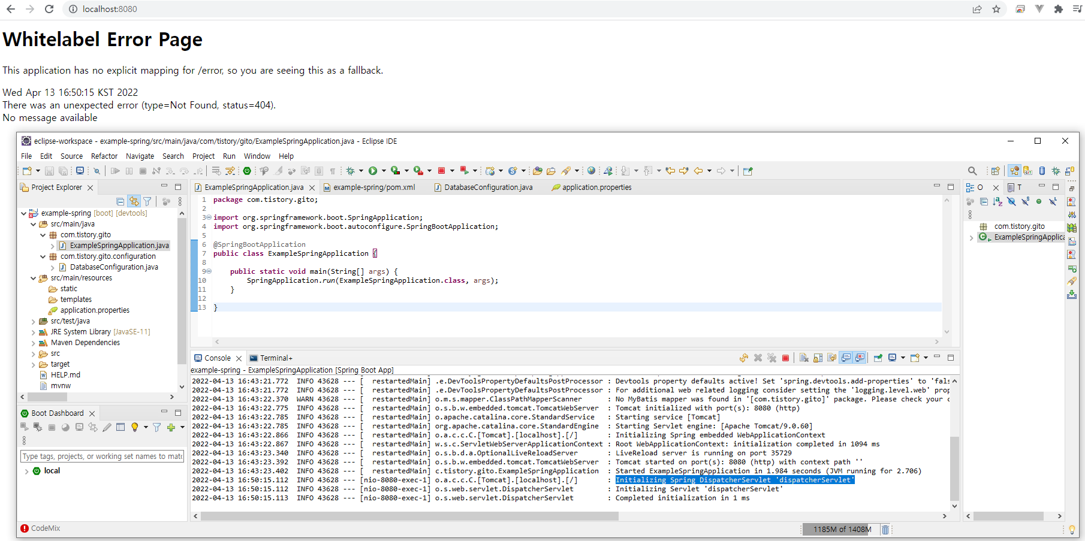1085x541 pixels.
Task: Click the Boot Dashboard tag filter field
Action: [x=102, y=457]
